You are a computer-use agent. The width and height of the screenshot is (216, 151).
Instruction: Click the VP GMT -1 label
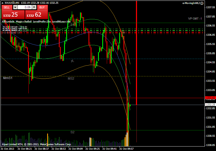tap(195, 19)
